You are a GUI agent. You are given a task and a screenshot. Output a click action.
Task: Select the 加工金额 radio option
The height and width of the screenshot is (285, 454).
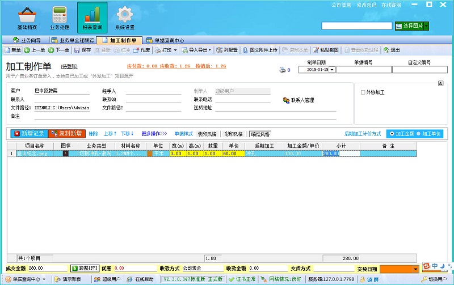392,134
